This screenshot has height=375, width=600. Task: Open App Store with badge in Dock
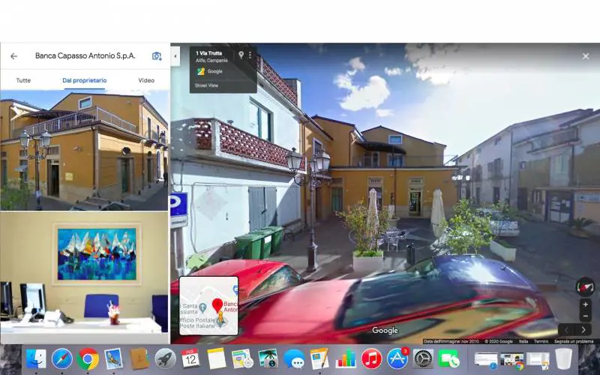[397, 359]
